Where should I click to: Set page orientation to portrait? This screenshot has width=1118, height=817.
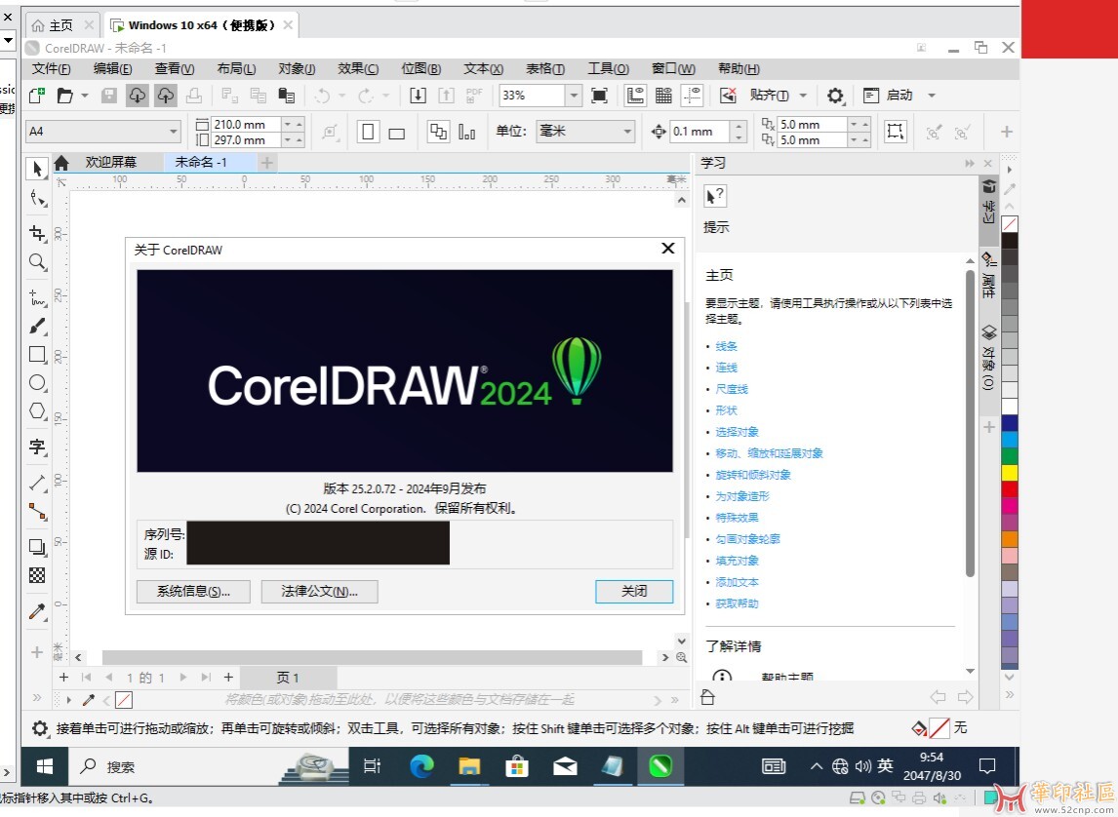[x=368, y=132]
